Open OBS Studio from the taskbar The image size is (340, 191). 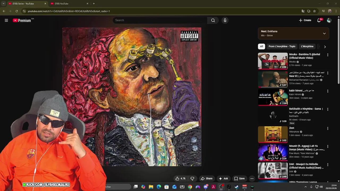[x=221, y=187]
